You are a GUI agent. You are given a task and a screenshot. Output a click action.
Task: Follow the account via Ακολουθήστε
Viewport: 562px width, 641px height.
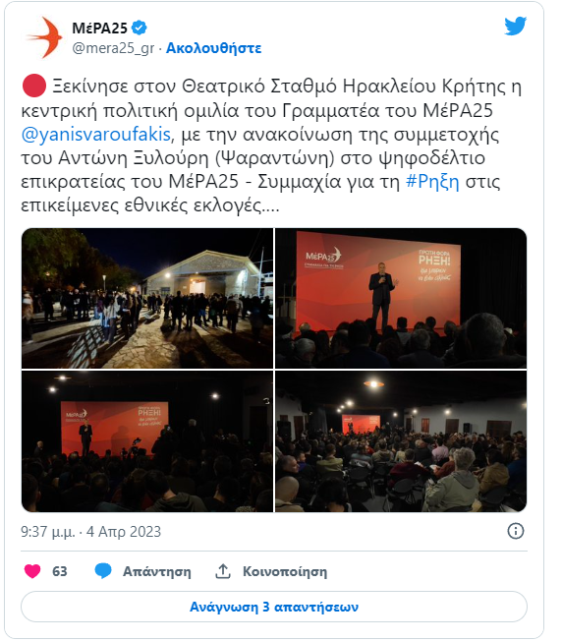point(213,48)
